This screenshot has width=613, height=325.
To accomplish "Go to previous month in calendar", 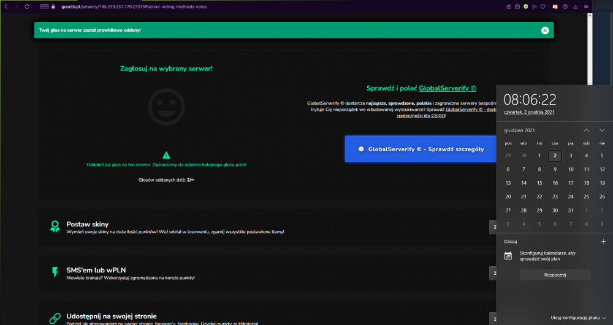I will coord(587,130).
